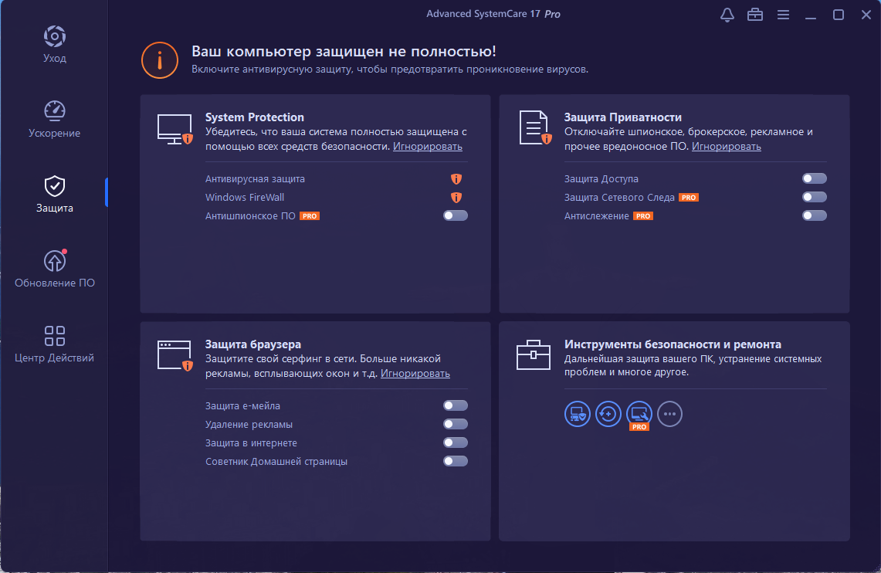Screen dimensions: 881x573
Task: Click the Защита Приватности document icon
Action: point(535,127)
